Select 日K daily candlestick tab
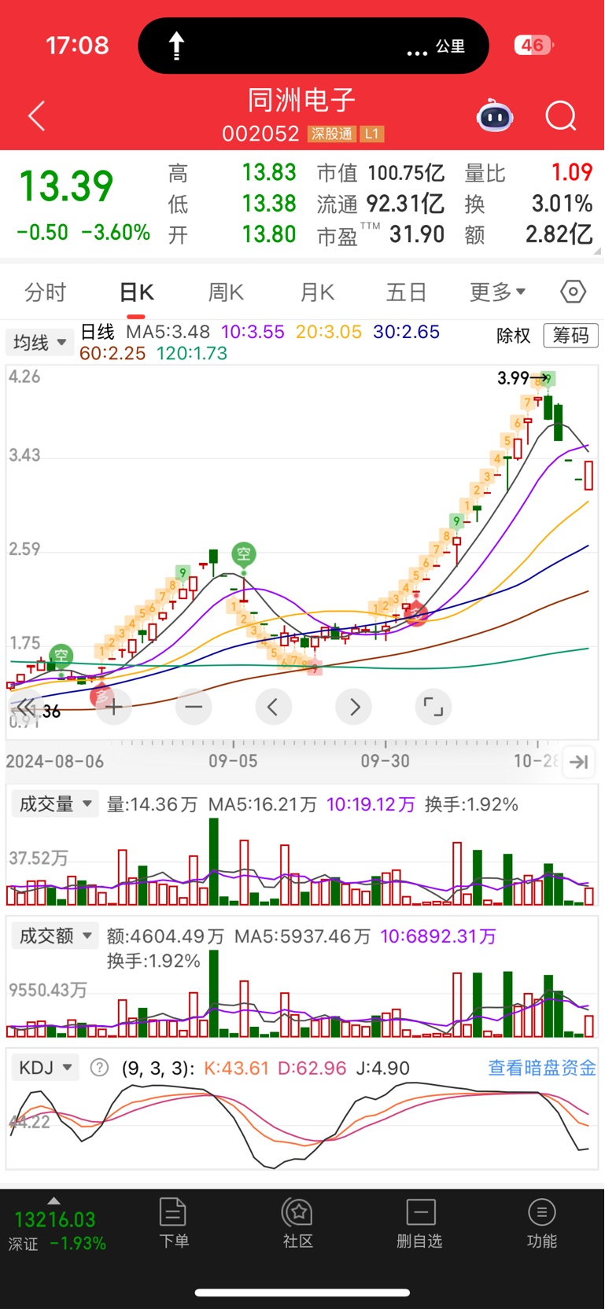This screenshot has height=1309, width=605. 136,292
